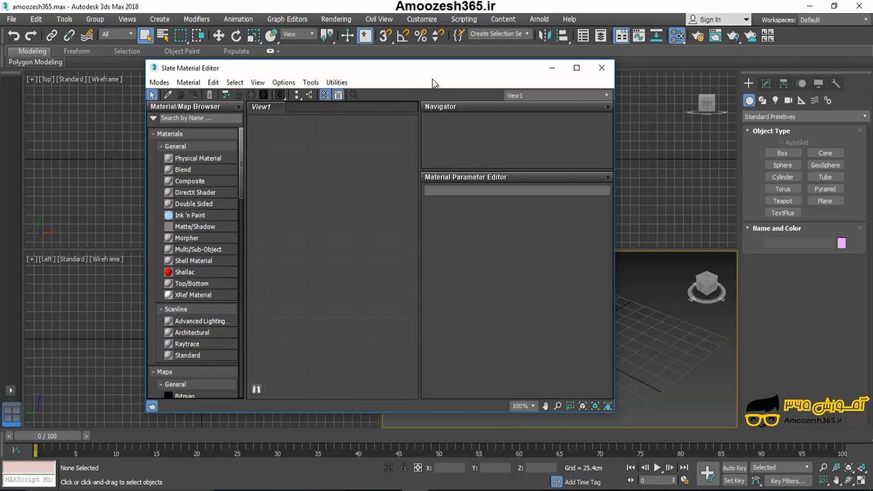Collapse the Maps group
This screenshot has height=491, width=873.
[153, 372]
